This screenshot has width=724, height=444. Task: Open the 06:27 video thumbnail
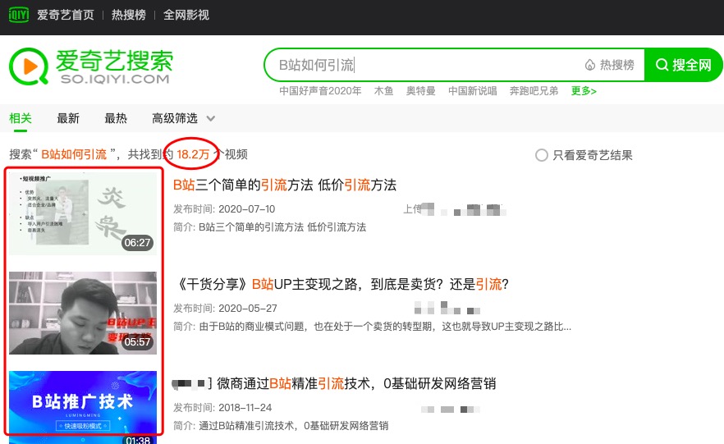(x=83, y=213)
